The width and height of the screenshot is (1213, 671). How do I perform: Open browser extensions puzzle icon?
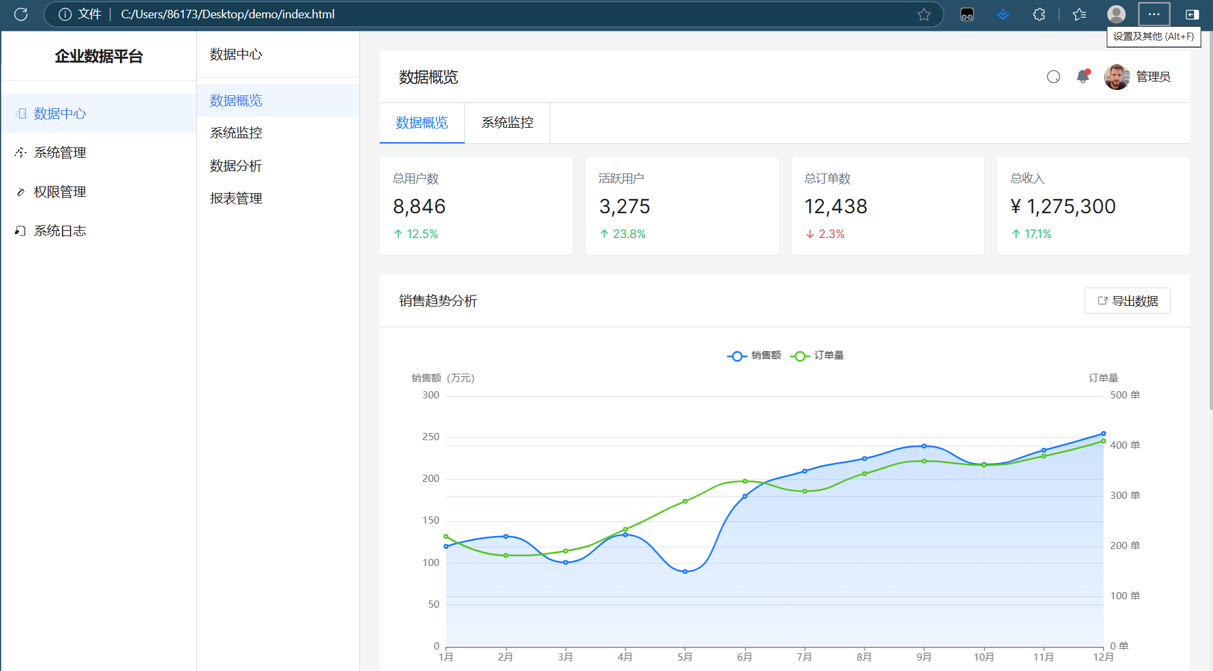pos(1039,14)
